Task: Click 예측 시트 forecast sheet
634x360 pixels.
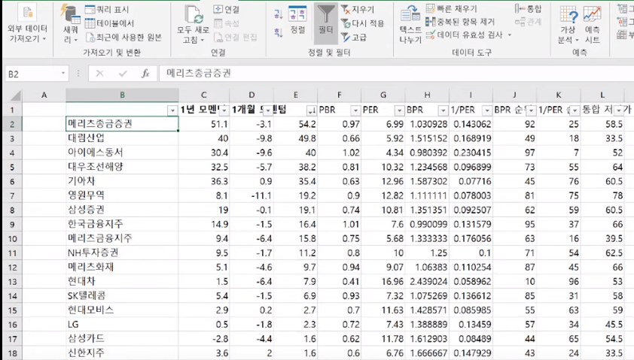Action: (592, 24)
